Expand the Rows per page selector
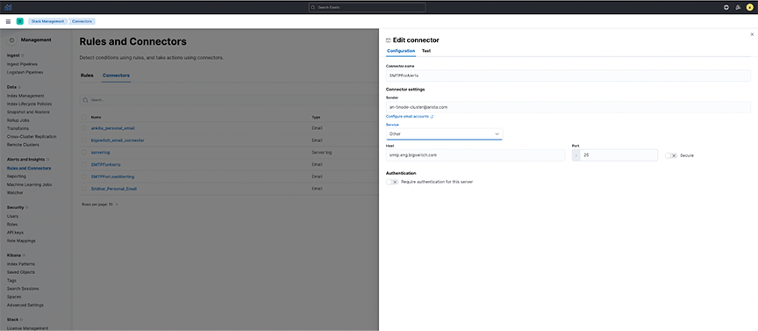Viewport: 758px width, 331px height. pos(100,205)
